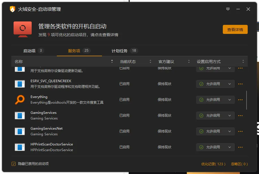Sort by 设置启用方式 column arrows
This screenshot has width=259, height=174.
[243, 61]
